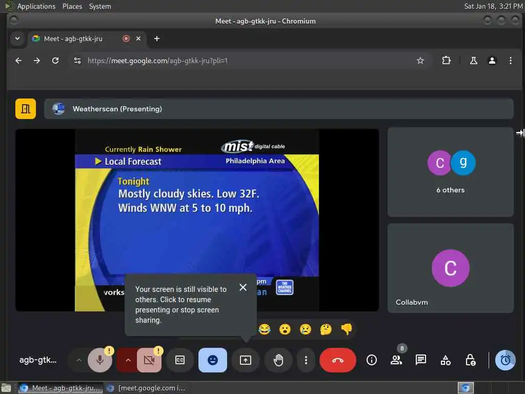Viewport: 525px width, 394px height.
Task: Reload the Meet page
Action: click(55, 61)
